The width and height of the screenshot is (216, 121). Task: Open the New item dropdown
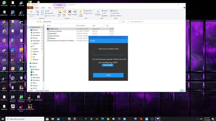88,11
